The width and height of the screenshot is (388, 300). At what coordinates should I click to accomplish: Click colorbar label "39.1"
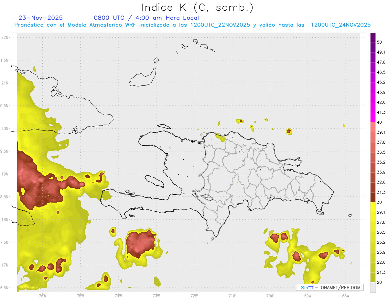[x=381, y=132]
